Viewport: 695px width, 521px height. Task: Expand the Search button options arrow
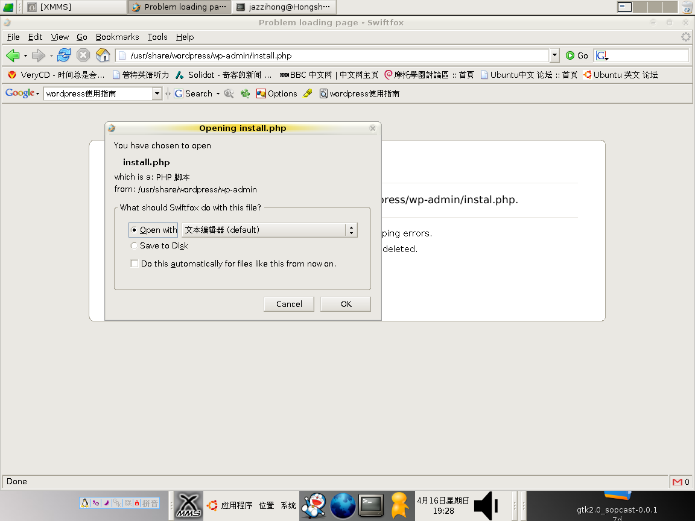pyautogui.click(x=218, y=94)
